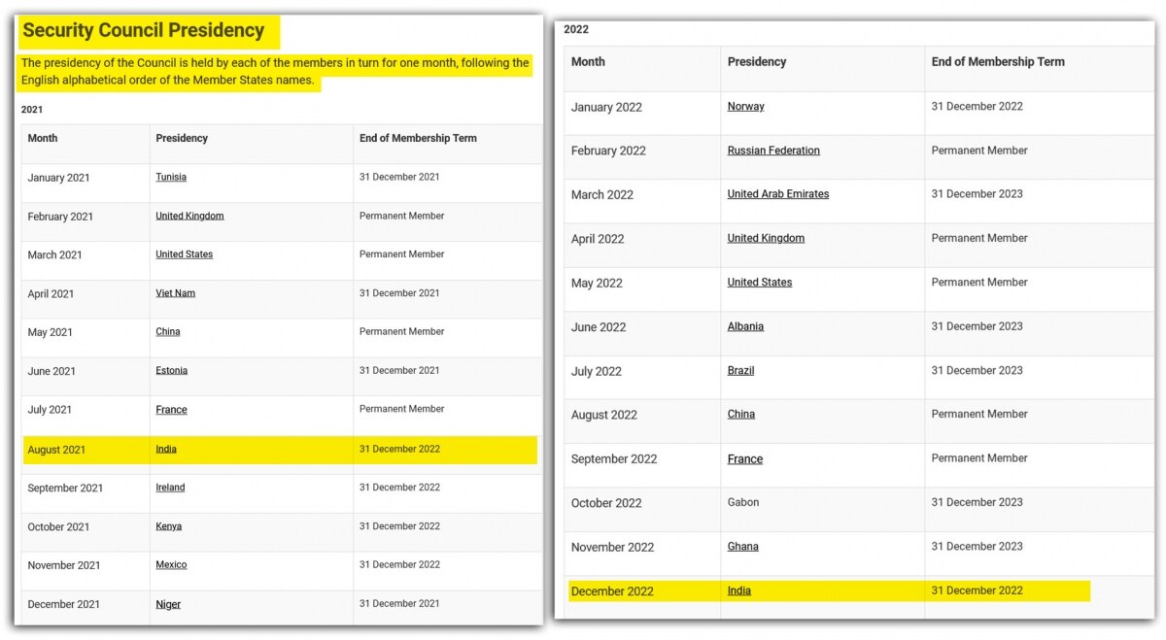
Task: Click United Kingdom in the April 2022 row
Action: coord(766,238)
